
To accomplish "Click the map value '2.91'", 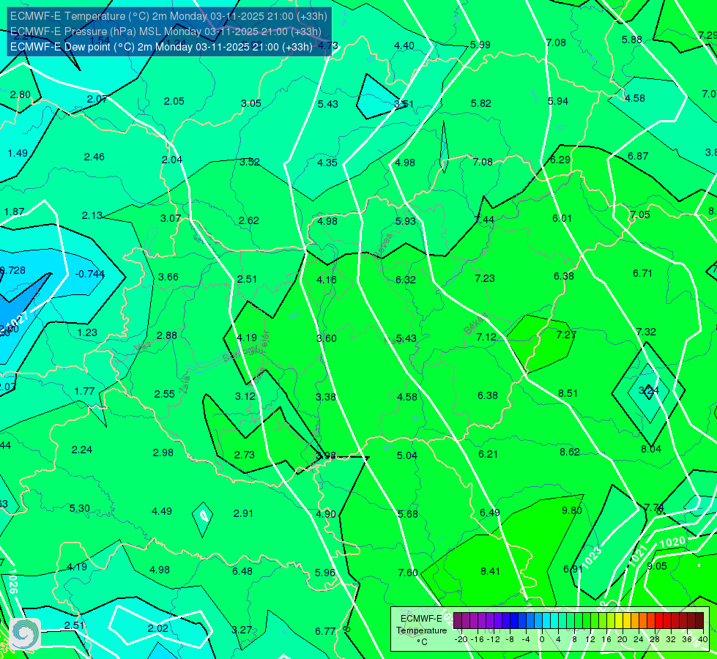I will tap(243, 513).
